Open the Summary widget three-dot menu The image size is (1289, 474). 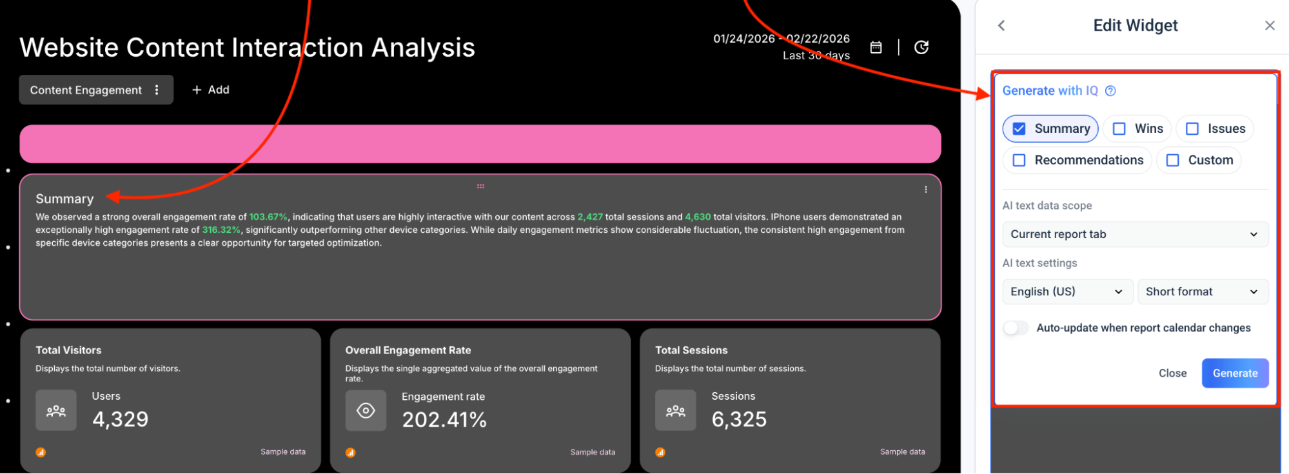[925, 190]
